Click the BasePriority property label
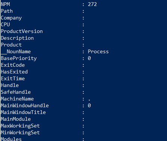Image resolution: width=167 pixels, height=141 pixels. (x=19, y=58)
